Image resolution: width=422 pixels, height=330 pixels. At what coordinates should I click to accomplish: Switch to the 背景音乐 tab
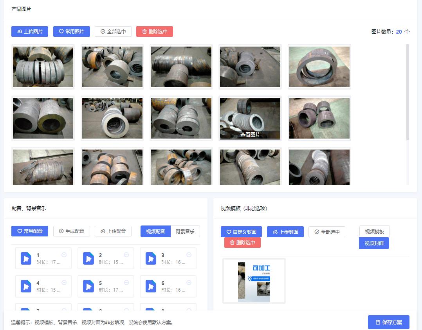point(186,231)
